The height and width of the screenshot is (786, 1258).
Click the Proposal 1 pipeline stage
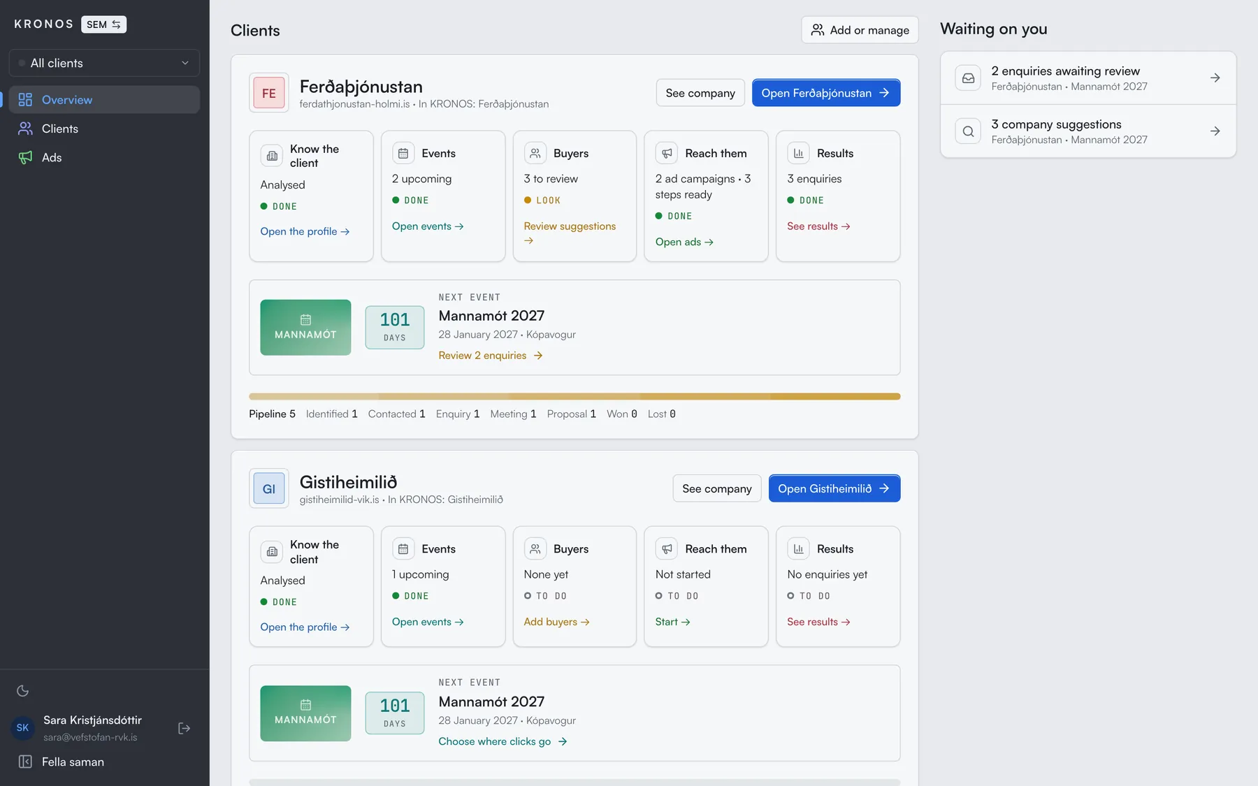click(571, 414)
